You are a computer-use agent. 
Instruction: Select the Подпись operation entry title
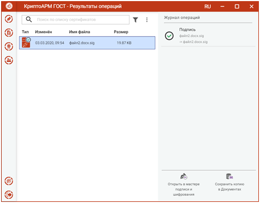point(187,30)
